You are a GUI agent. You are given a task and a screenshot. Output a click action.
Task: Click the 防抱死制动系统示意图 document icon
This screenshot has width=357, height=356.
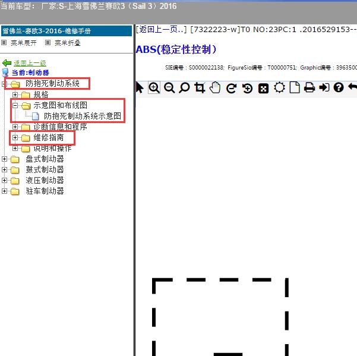tap(36, 116)
